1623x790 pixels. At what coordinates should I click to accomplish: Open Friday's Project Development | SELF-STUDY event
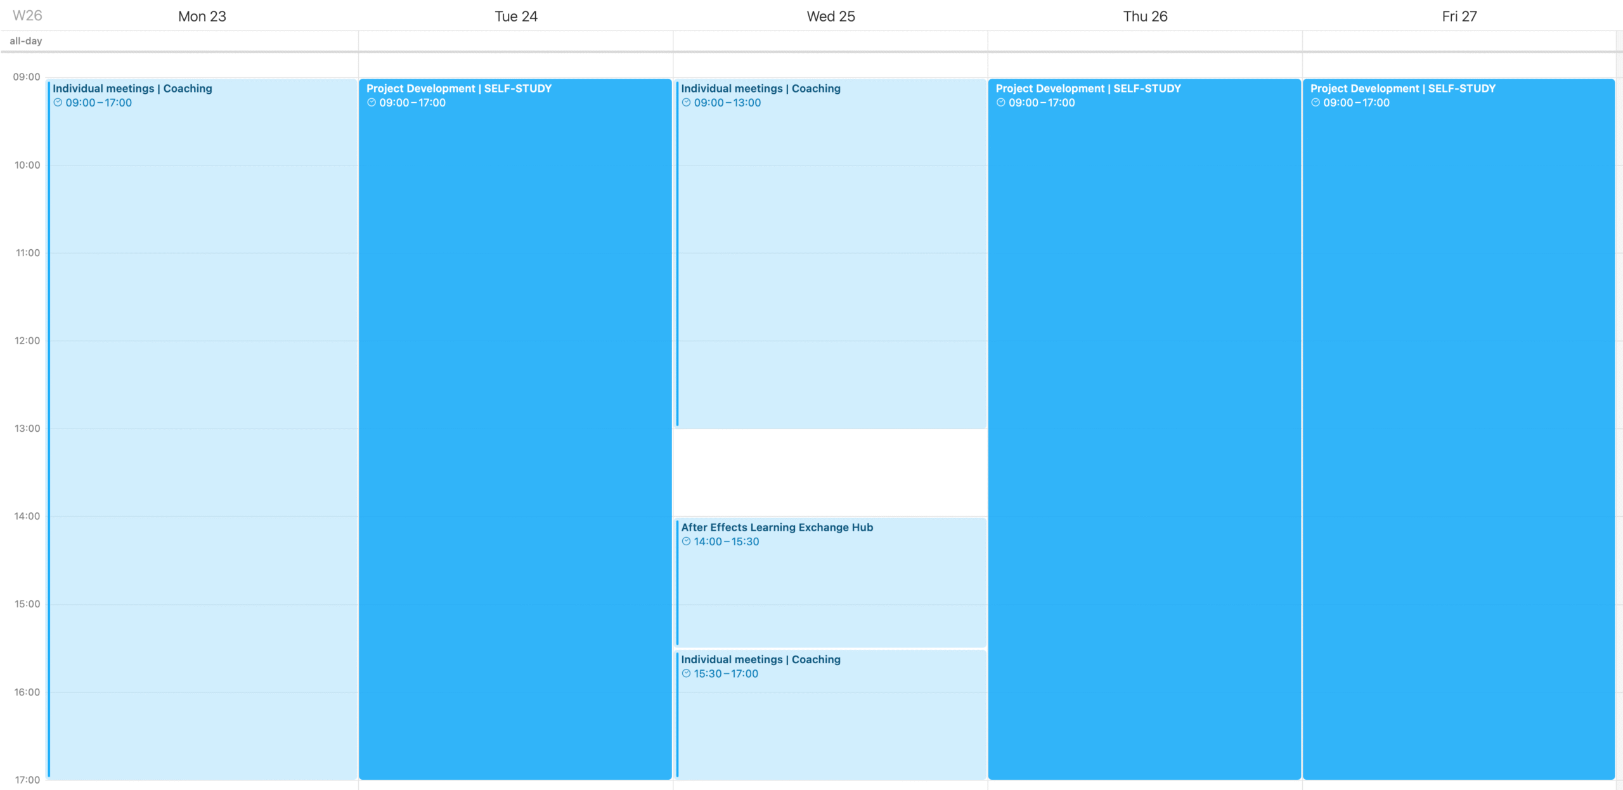1459,429
